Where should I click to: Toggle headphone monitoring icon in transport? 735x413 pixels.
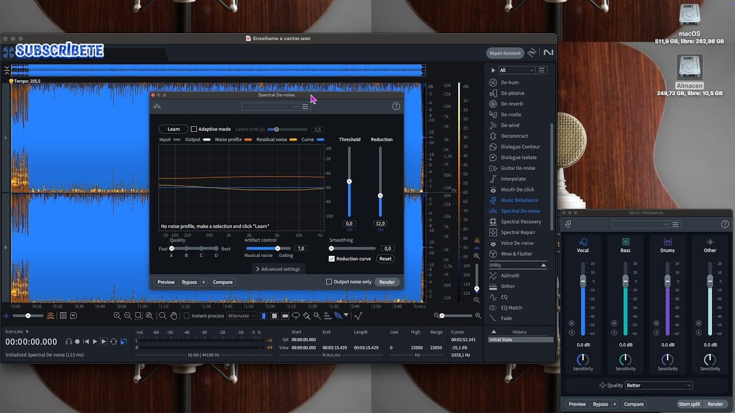click(x=68, y=341)
